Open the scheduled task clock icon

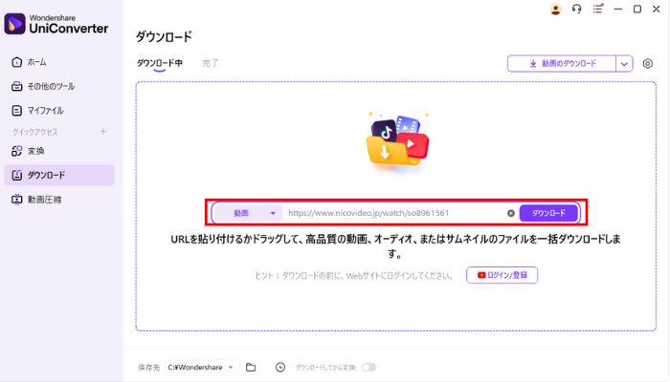click(280, 367)
